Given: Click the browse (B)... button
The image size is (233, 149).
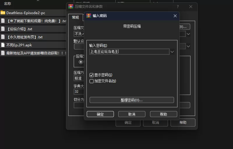Looking at the screenshot, I should 185,27.
